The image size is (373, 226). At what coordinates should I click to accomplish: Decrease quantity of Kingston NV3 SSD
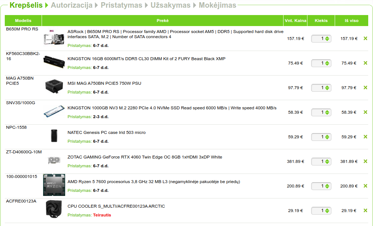pyautogui.click(x=327, y=114)
